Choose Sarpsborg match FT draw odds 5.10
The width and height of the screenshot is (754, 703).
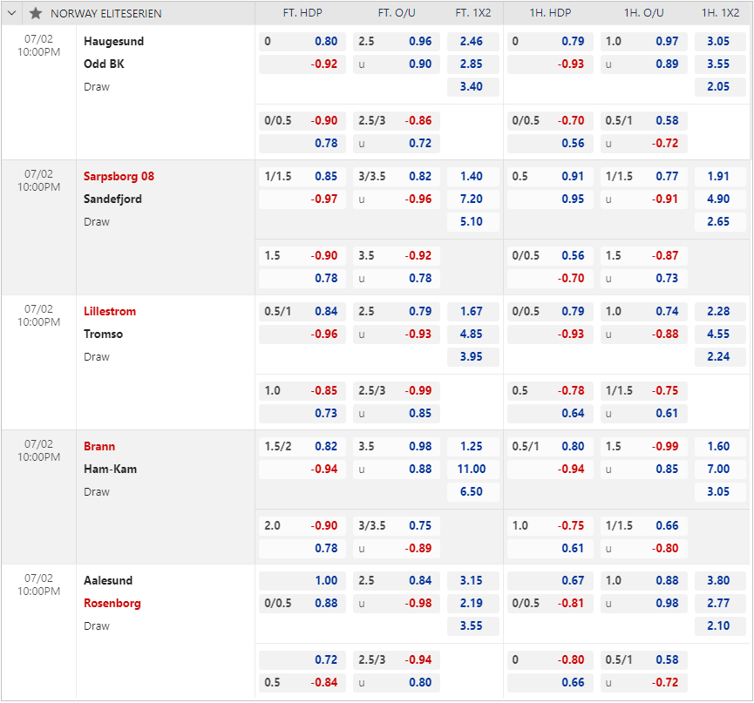pos(472,221)
